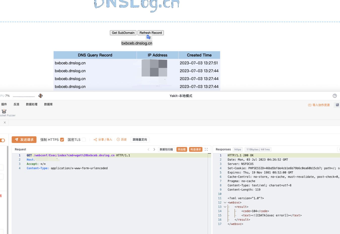This screenshot has height=234, width=340.
Task: Click the IP Address column header
Action: 157,55
